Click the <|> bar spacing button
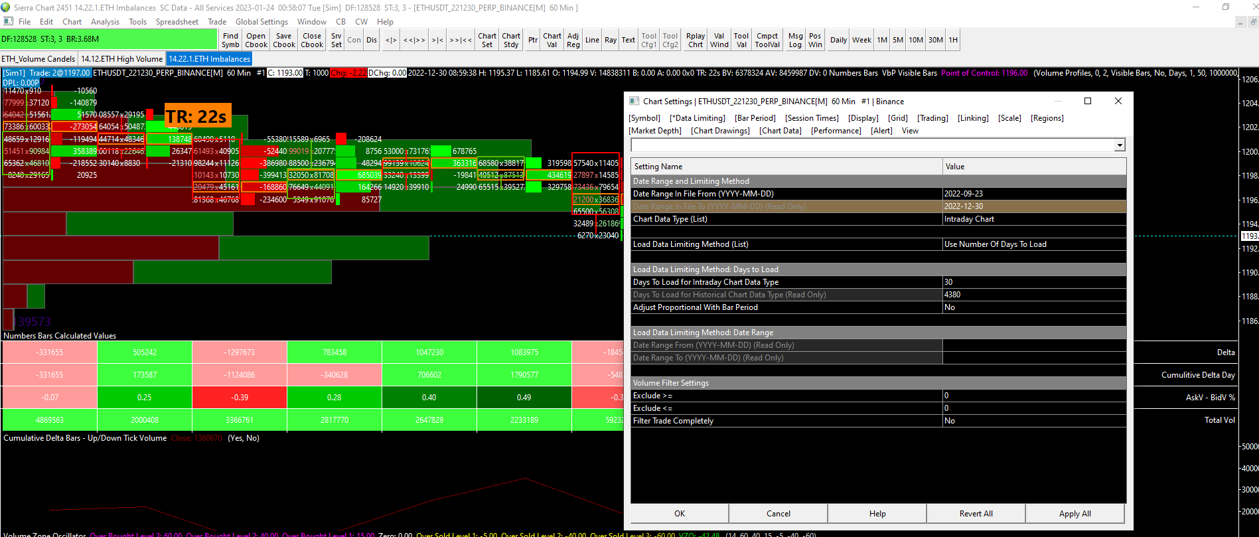This screenshot has height=537, width=1259. (x=391, y=40)
